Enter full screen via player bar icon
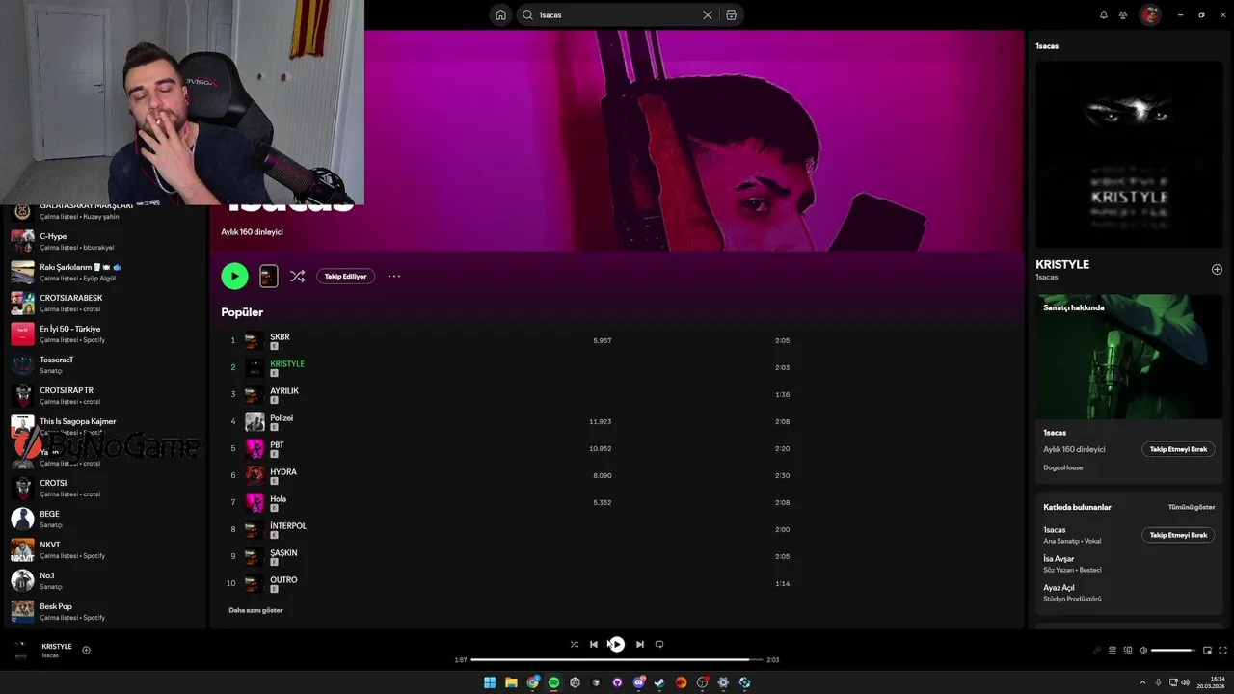The width and height of the screenshot is (1234, 694). (x=1223, y=650)
